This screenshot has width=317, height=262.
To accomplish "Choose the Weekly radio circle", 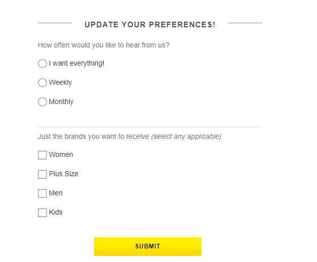I will [x=42, y=83].
